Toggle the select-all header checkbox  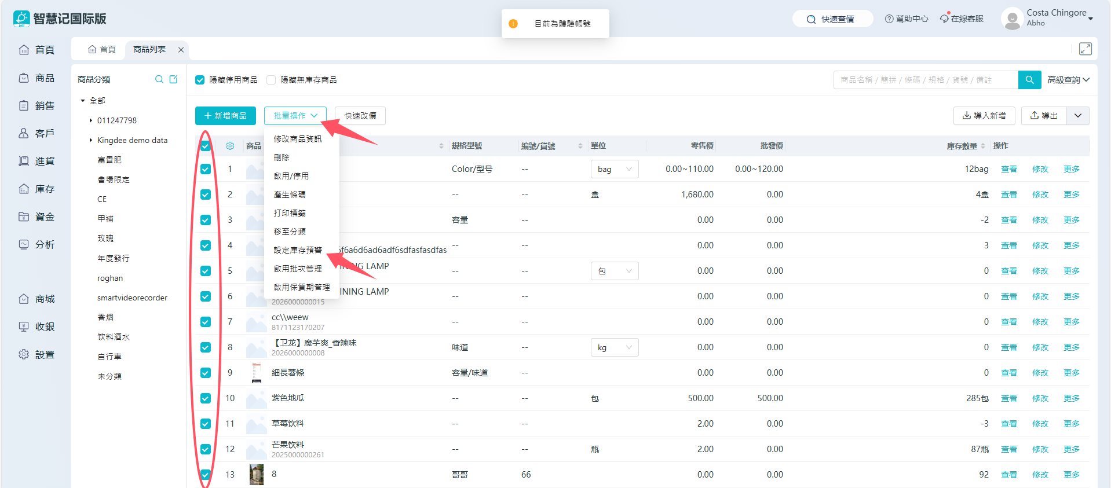click(x=206, y=146)
